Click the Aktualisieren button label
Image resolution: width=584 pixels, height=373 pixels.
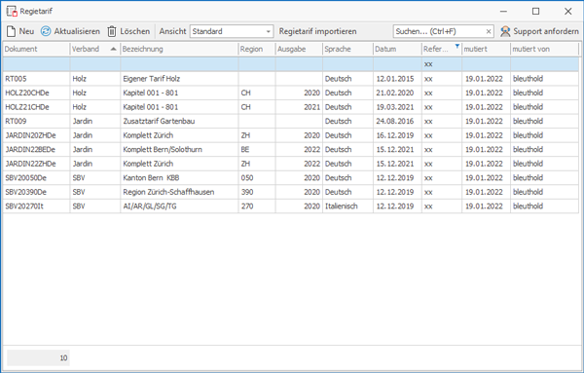point(77,31)
